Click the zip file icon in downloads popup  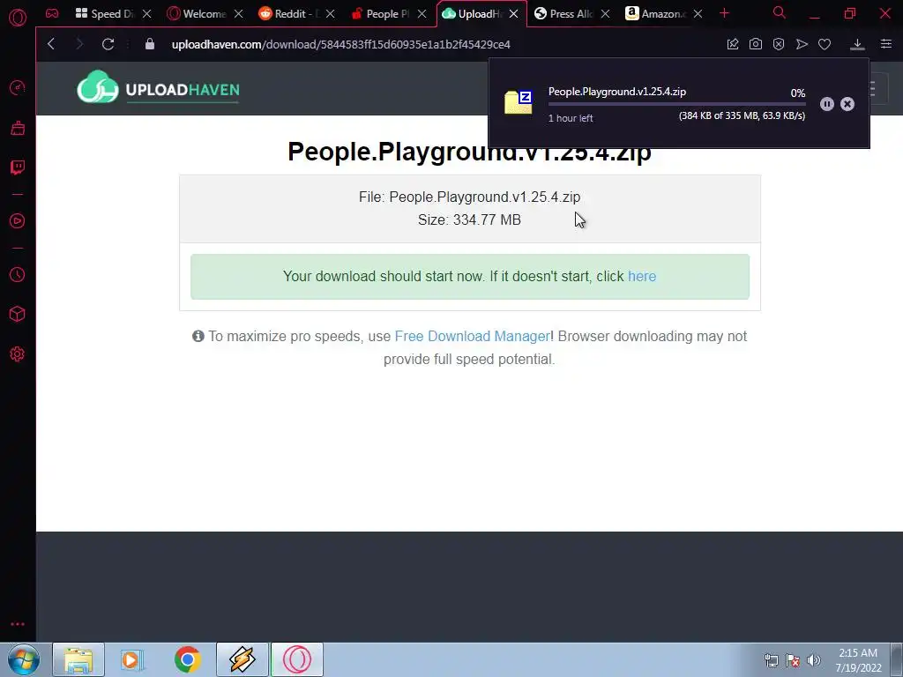(519, 102)
